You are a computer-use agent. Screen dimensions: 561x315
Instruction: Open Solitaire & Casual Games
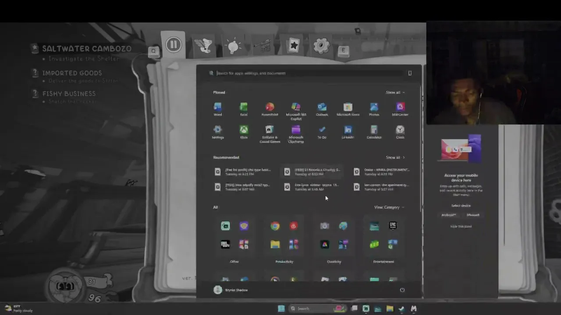click(x=270, y=134)
